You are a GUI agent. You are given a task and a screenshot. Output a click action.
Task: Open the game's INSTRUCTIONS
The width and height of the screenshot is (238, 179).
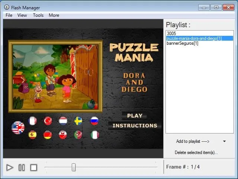click(x=135, y=126)
